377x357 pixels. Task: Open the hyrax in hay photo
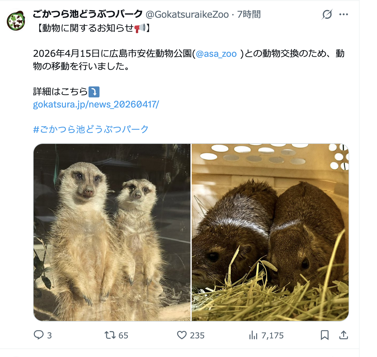point(270,232)
